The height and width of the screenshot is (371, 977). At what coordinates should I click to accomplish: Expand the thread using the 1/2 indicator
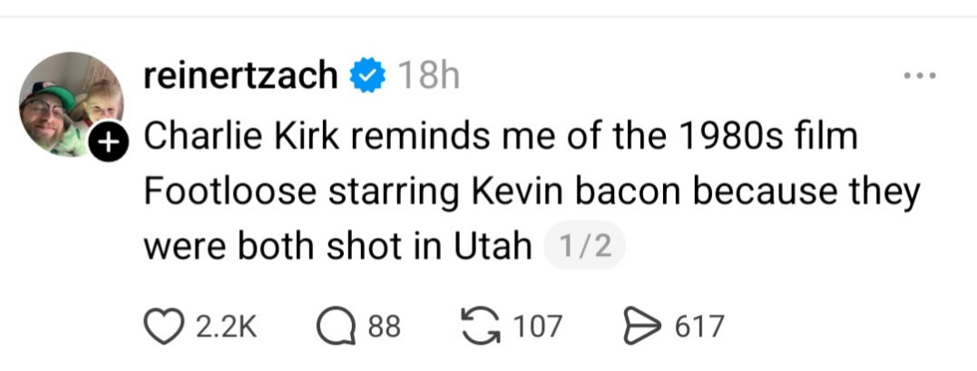(584, 247)
